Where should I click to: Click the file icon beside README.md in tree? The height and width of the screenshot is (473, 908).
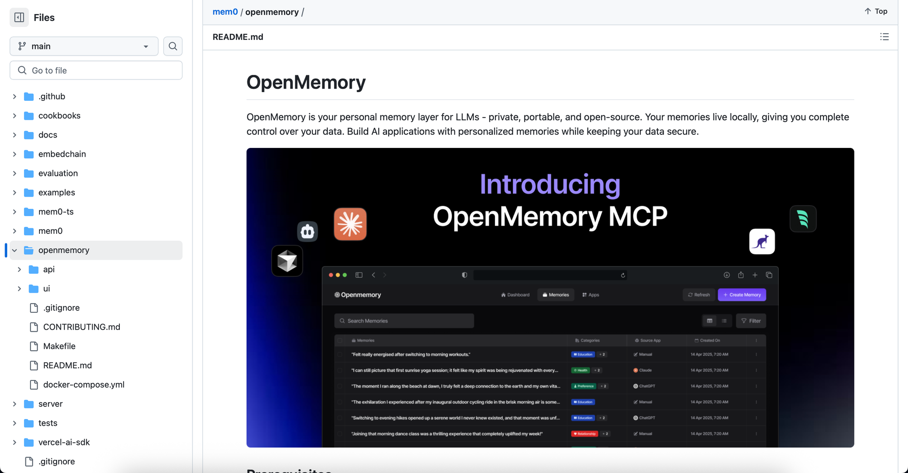coord(34,365)
